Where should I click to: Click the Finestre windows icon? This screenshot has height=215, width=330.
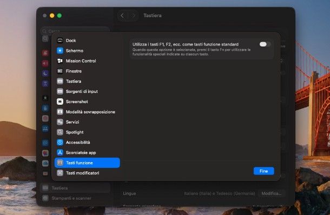point(60,71)
